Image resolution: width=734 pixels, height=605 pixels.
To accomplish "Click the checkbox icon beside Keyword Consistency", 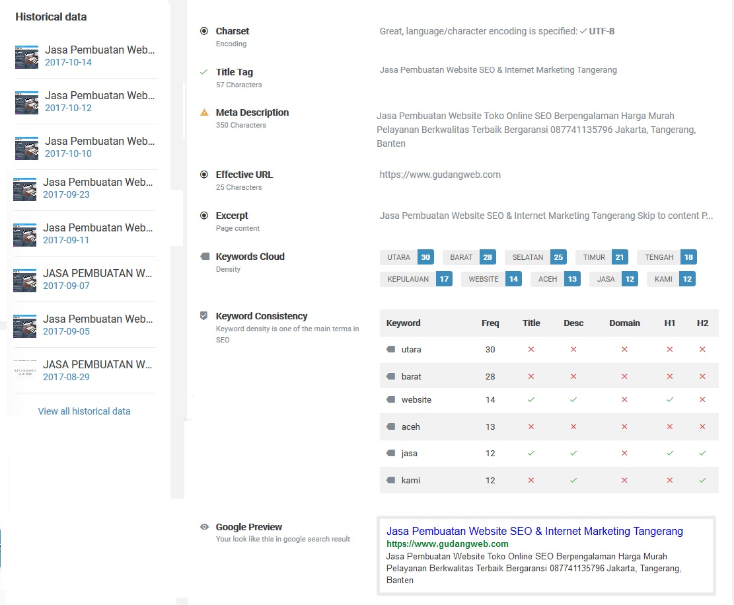I will tap(203, 316).
